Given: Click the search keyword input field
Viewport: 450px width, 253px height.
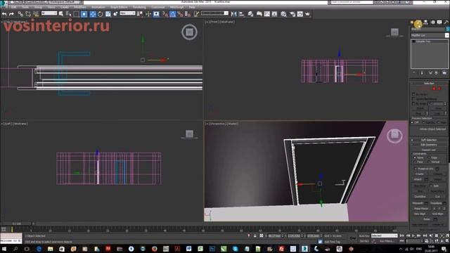Looking at the screenshot, I should (x=352, y=2).
